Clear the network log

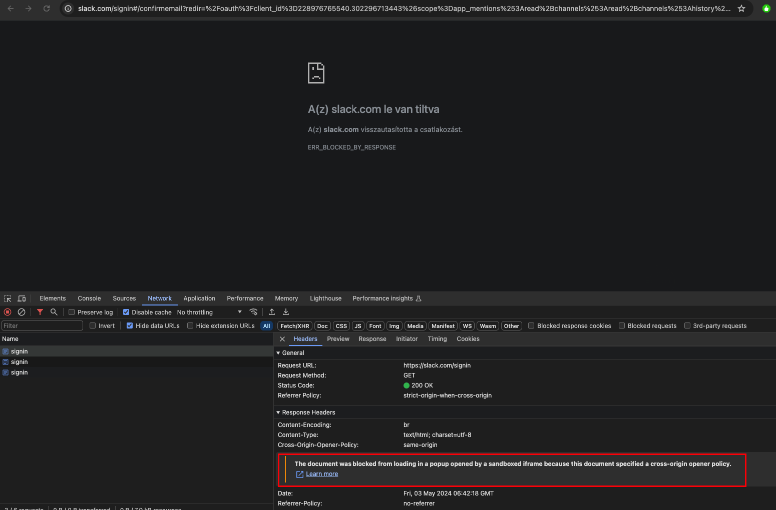(22, 312)
